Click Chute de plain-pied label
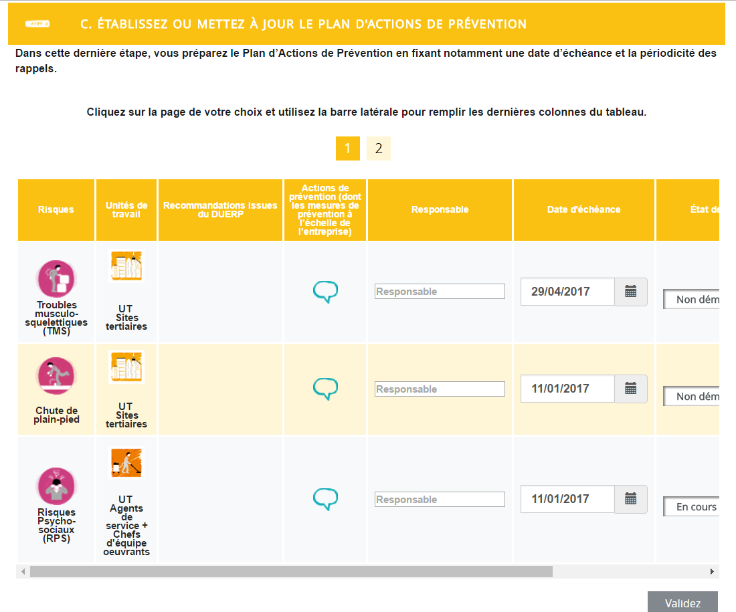 pos(56,415)
